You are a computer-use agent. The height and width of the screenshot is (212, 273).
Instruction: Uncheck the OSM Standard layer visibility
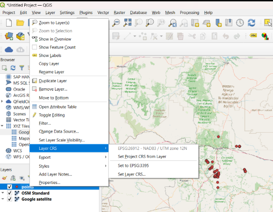(x=9, y=193)
